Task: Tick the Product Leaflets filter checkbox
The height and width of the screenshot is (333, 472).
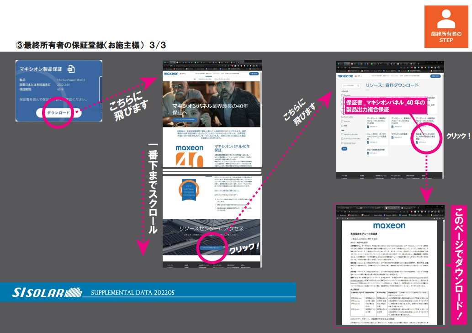Action: (342, 117)
